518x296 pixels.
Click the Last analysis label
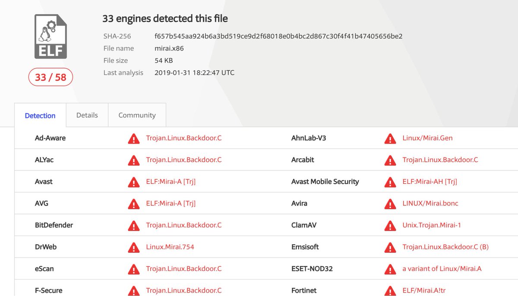pyautogui.click(x=123, y=72)
